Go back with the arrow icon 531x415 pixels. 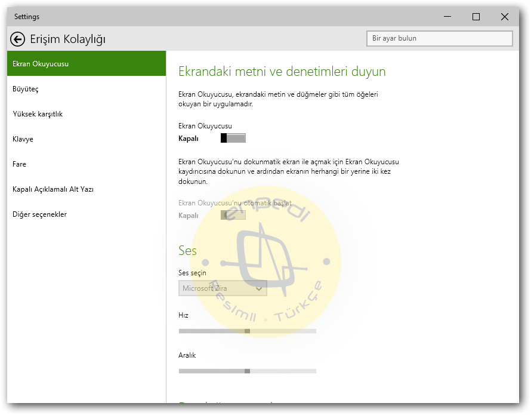coord(17,39)
